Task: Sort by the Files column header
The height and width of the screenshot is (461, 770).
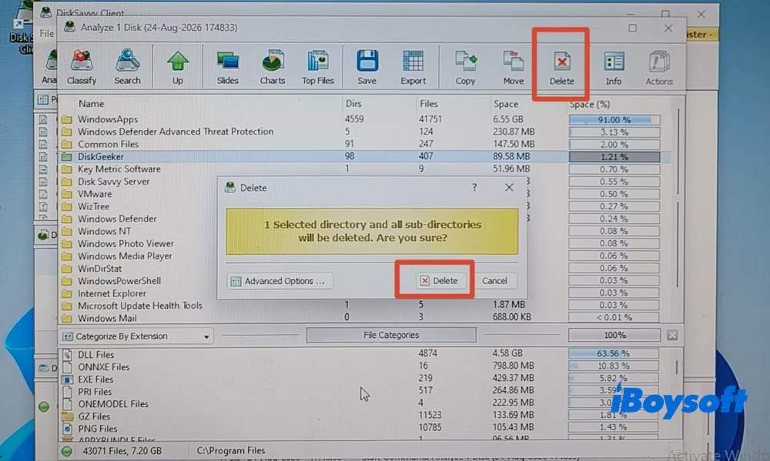Action: (x=428, y=104)
